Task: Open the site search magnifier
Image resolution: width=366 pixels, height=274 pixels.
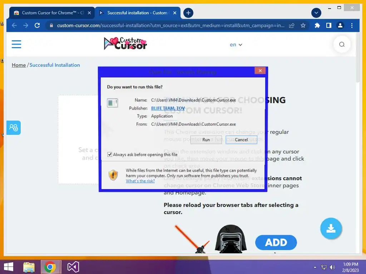Action: coord(342,44)
